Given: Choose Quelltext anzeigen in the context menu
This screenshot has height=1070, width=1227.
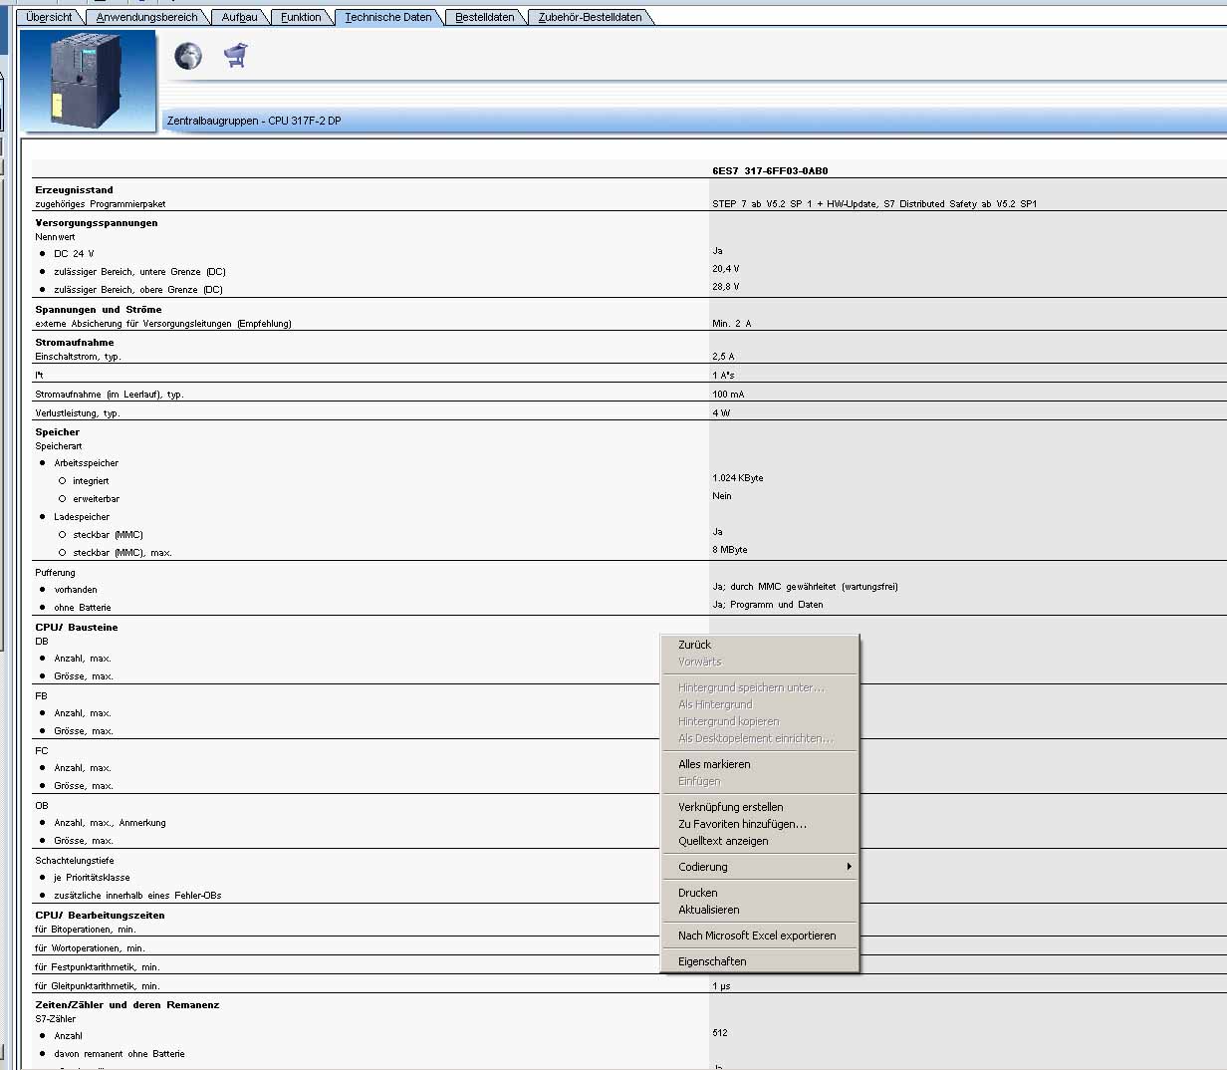Looking at the screenshot, I should pyautogui.click(x=760, y=841).
